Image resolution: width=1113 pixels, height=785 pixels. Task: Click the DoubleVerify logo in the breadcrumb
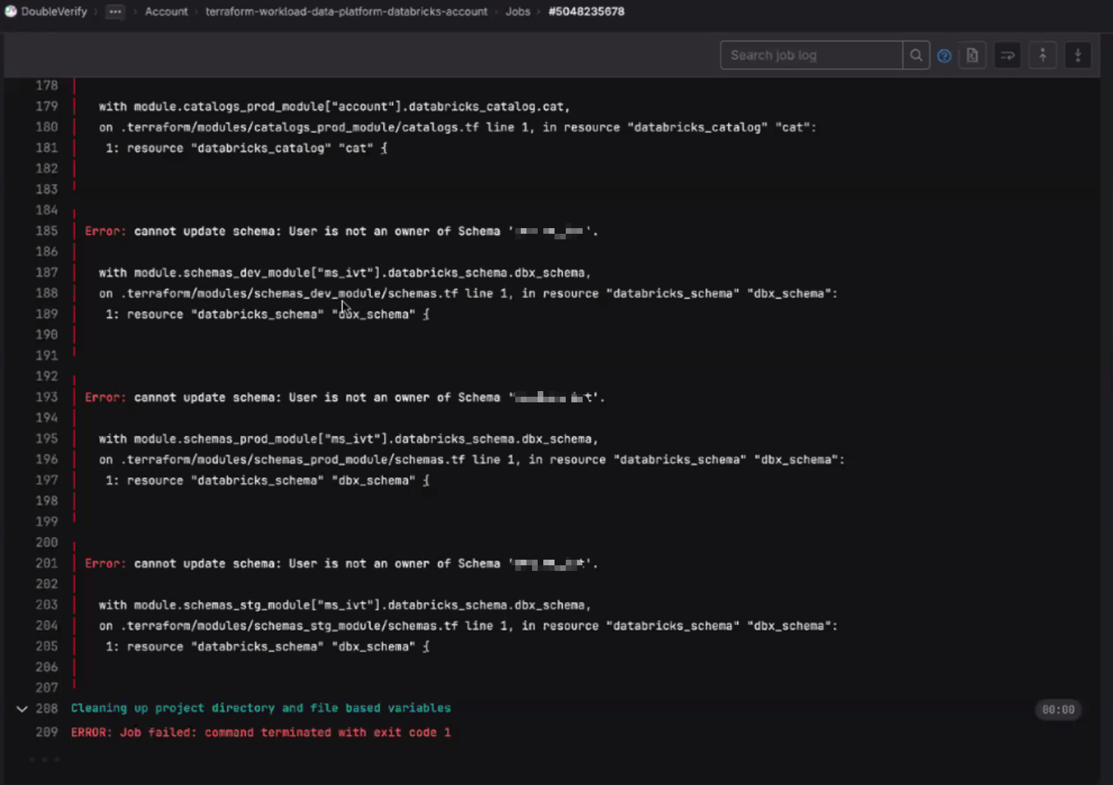click(x=11, y=11)
